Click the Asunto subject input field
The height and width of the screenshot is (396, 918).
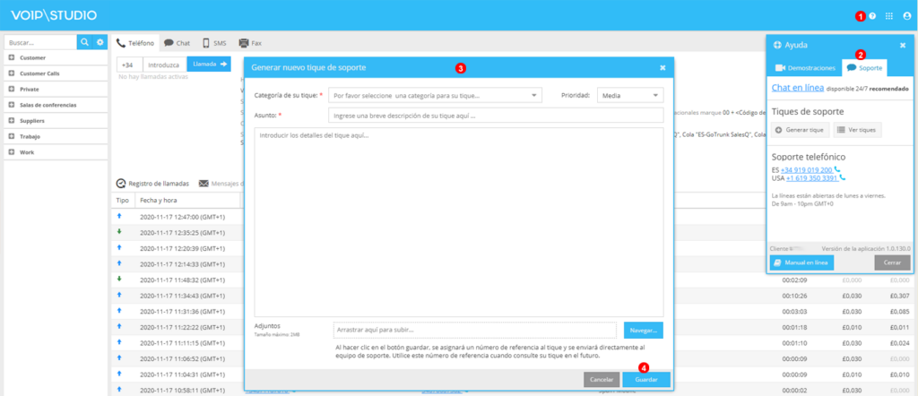coord(496,116)
